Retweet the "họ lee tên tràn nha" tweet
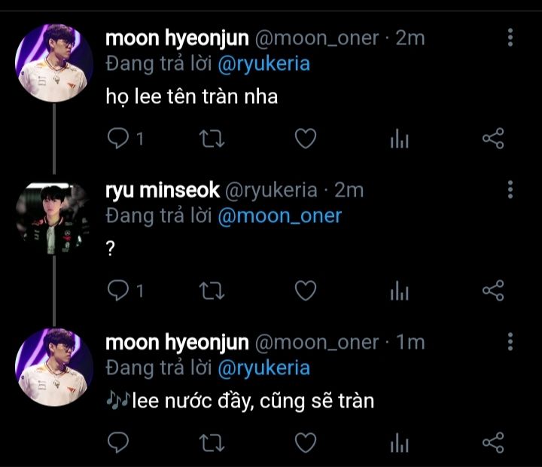 tap(212, 139)
